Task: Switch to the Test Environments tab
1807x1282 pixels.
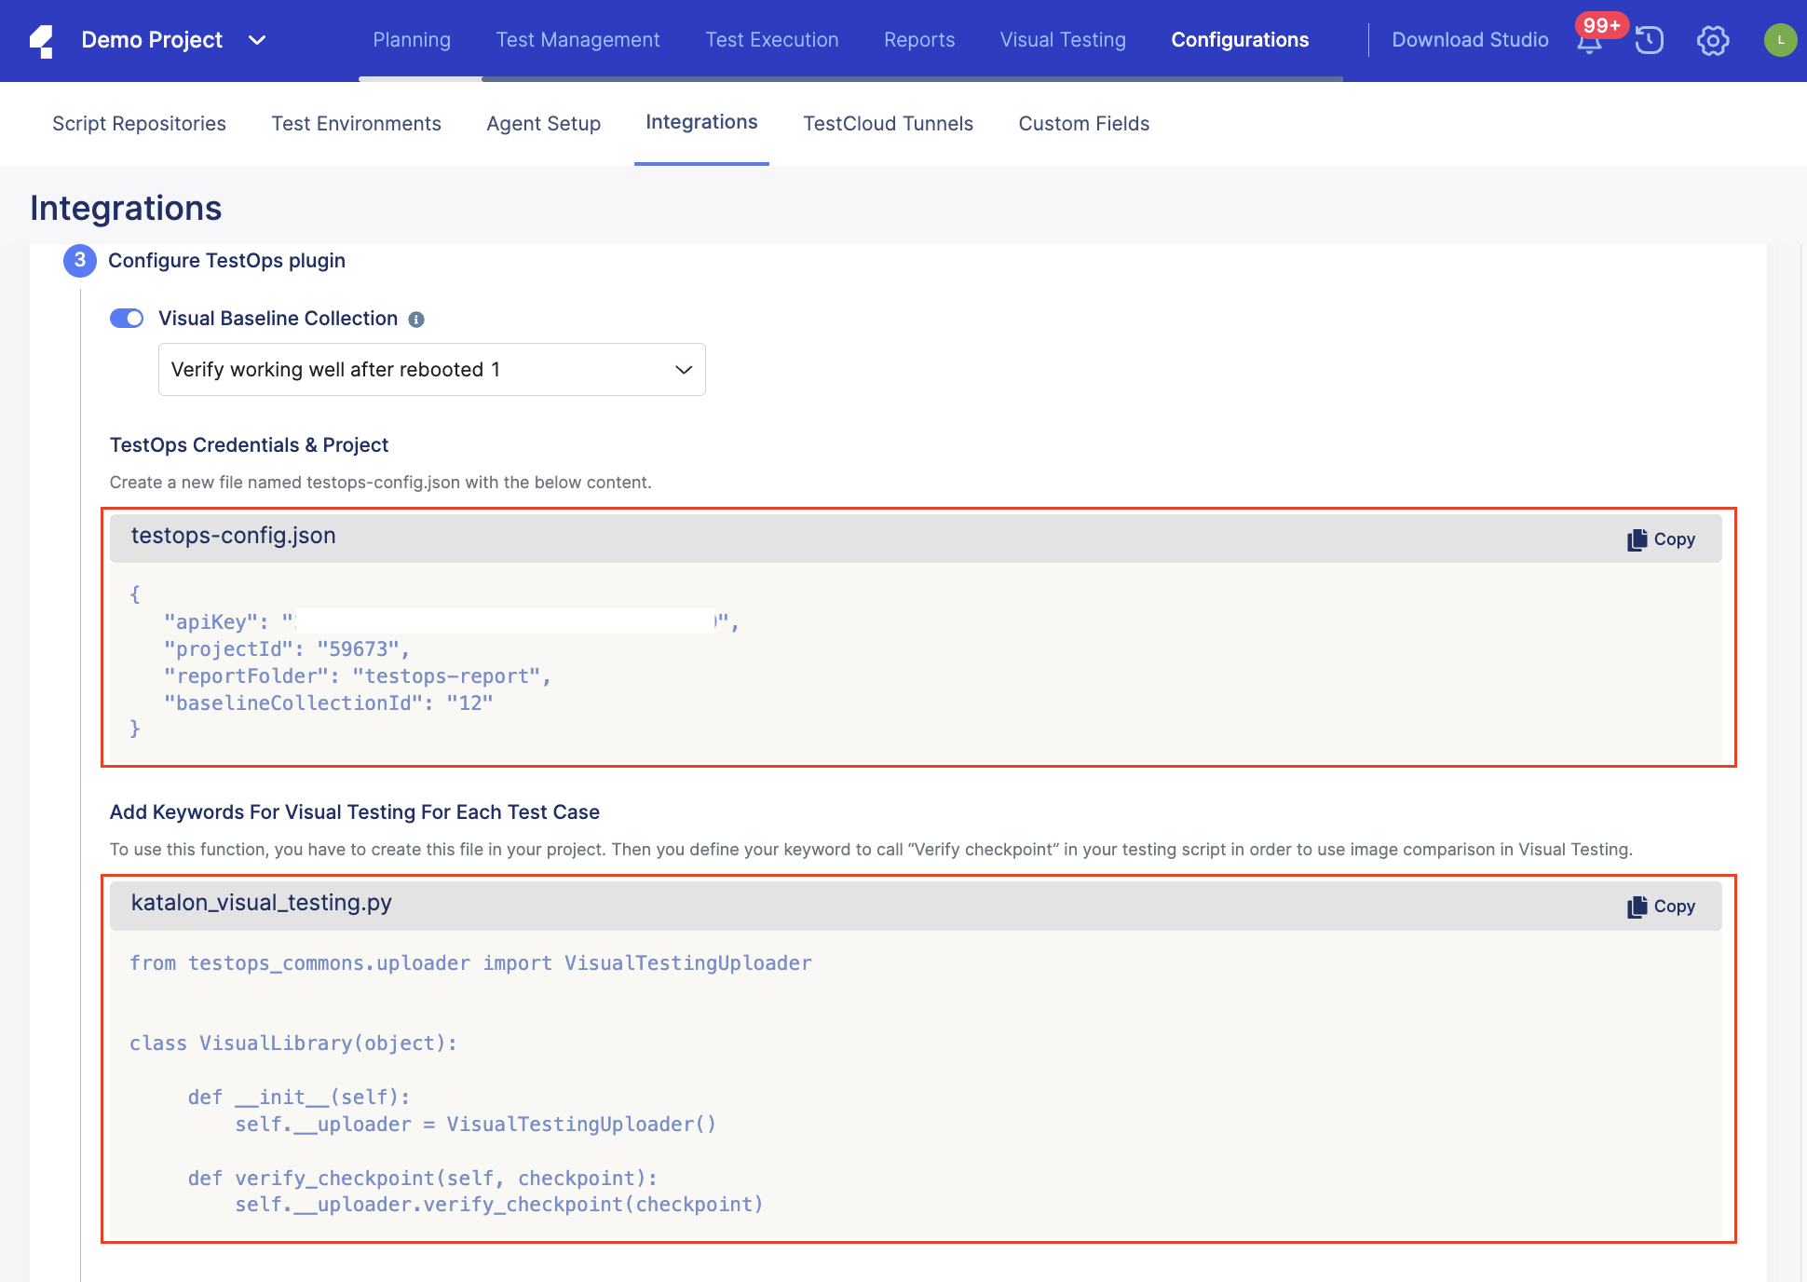Action: pyautogui.click(x=356, y=124)
